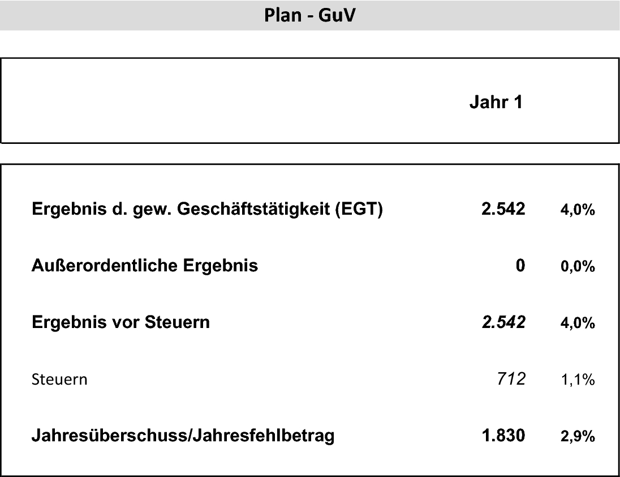Image resolution: width=620 pixels, height=477 pixels.
Task: Select the Jahresüberschuss value 1.830
Action: click(503, 436)
